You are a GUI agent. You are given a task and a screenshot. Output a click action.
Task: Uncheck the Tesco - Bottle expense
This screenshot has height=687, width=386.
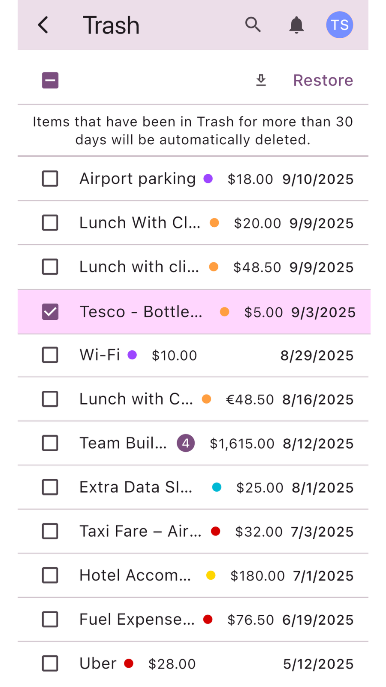[x=50, y=312]
